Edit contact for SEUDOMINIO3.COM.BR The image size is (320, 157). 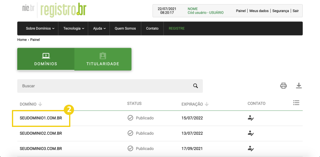click(x=250, y=148)
